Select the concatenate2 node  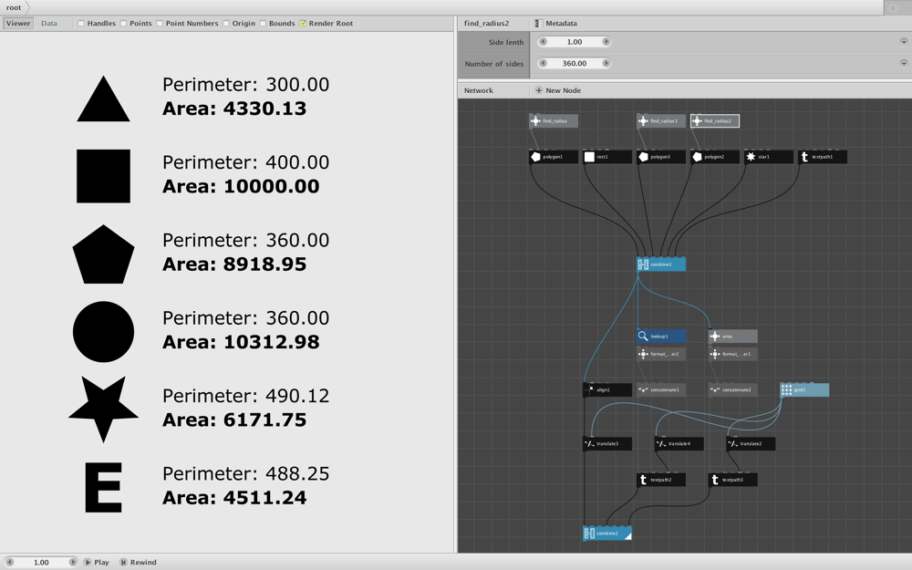pyautogui.click(x=733, y=389)
